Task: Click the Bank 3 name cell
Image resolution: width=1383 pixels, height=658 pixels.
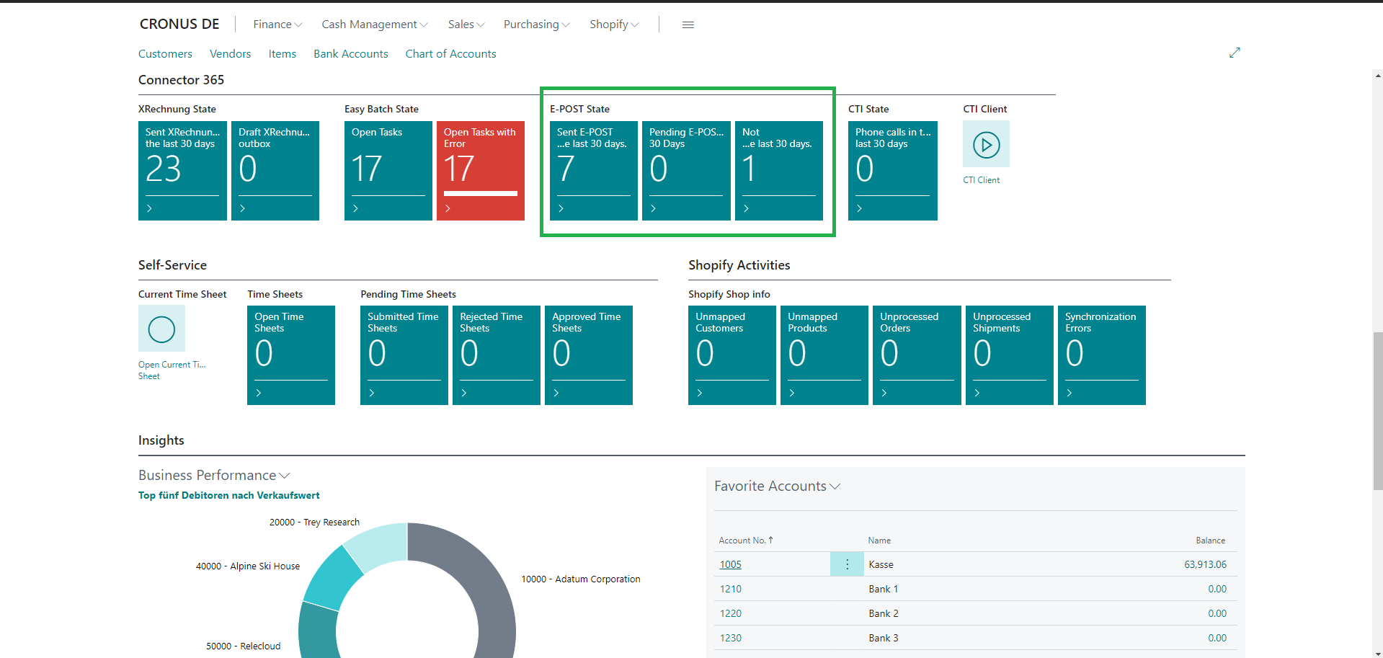Action: [x=883, y=638]
